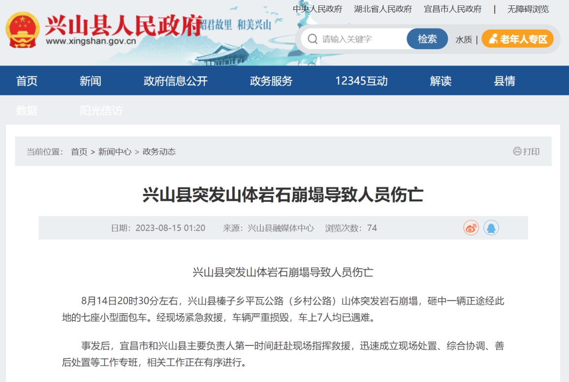Open the 老年人专区 elderly mode button

coord(517,39)
